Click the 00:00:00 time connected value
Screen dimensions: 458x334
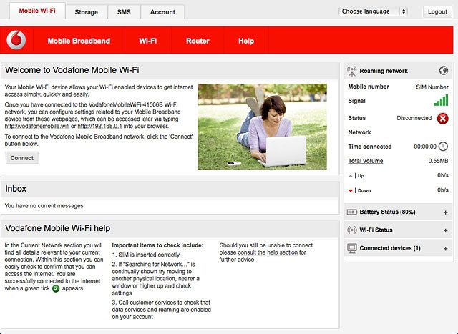pos(425,147)
